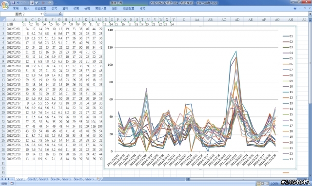
Task: Click date cell 2012/02/14
Action: point(14,89)
